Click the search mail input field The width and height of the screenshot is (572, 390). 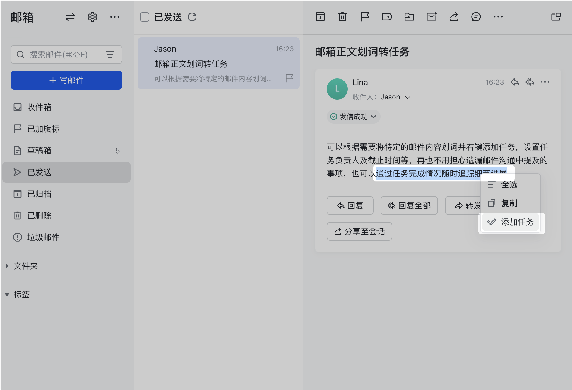(x=66, y=54)
